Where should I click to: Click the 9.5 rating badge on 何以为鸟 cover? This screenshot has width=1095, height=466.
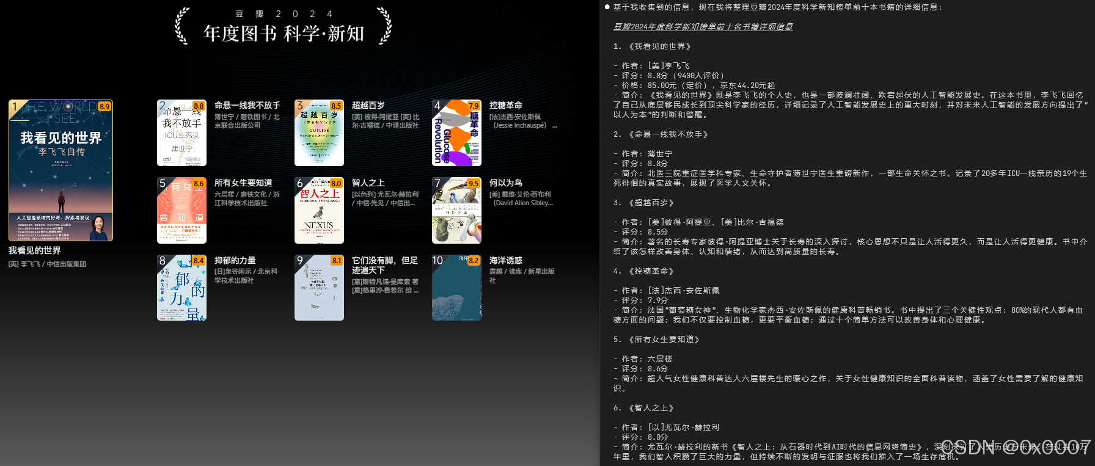[474, 183]
